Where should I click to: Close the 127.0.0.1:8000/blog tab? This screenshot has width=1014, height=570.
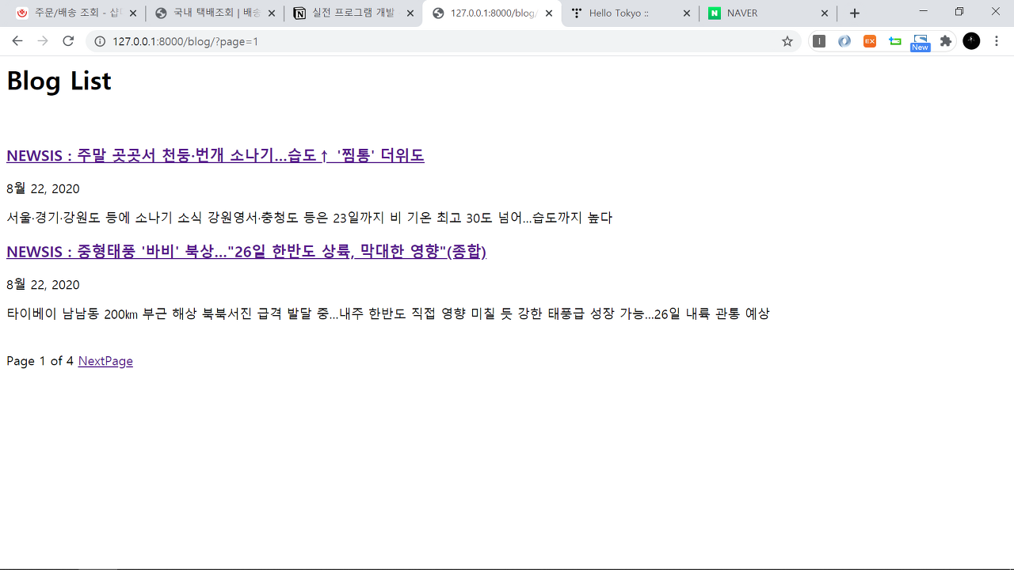549,13
